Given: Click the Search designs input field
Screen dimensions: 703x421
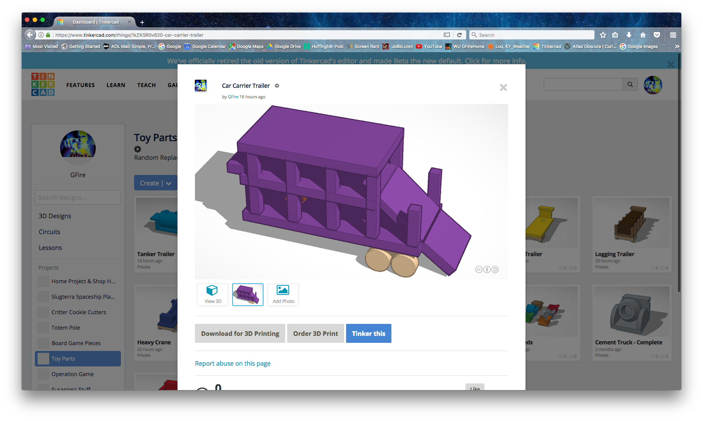Looking at the screenshot, I should pyautogui.click(x=78, y=197).
